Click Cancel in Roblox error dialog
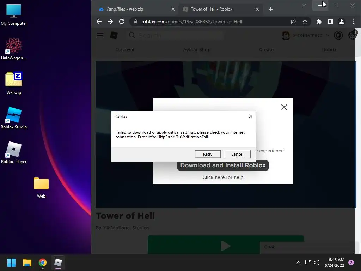 pos(237,154)
